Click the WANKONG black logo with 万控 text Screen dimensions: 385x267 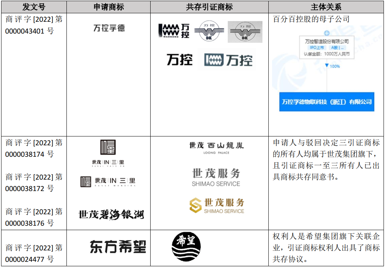point(174,32)
